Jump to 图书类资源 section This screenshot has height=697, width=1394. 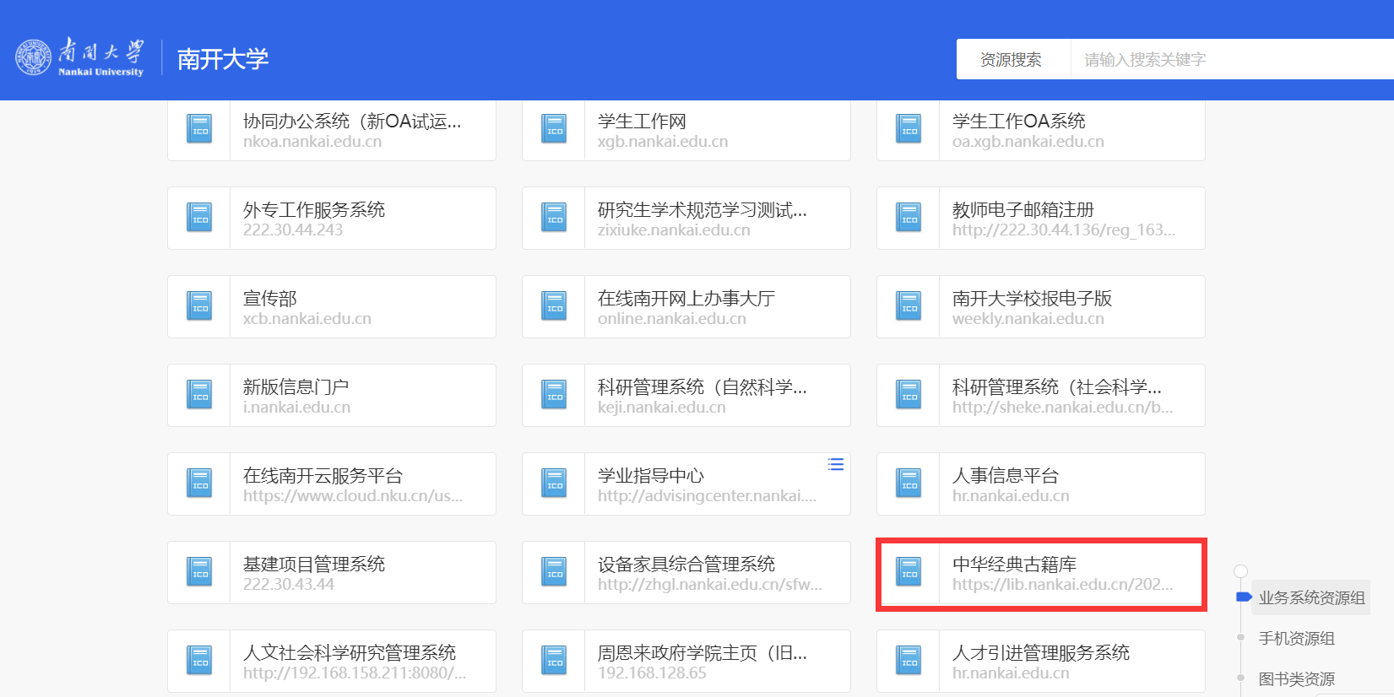(1296, 678)
